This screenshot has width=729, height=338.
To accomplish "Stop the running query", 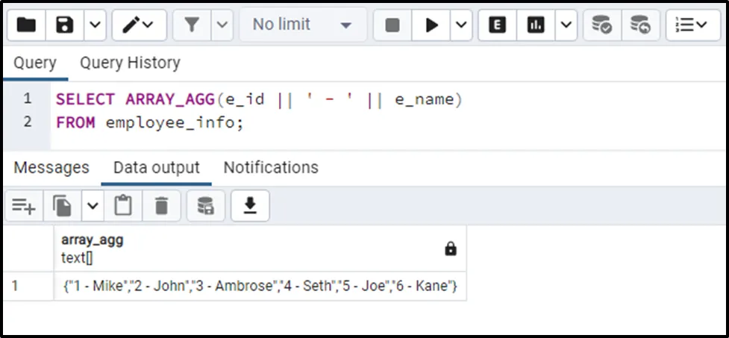I will 392,25.
